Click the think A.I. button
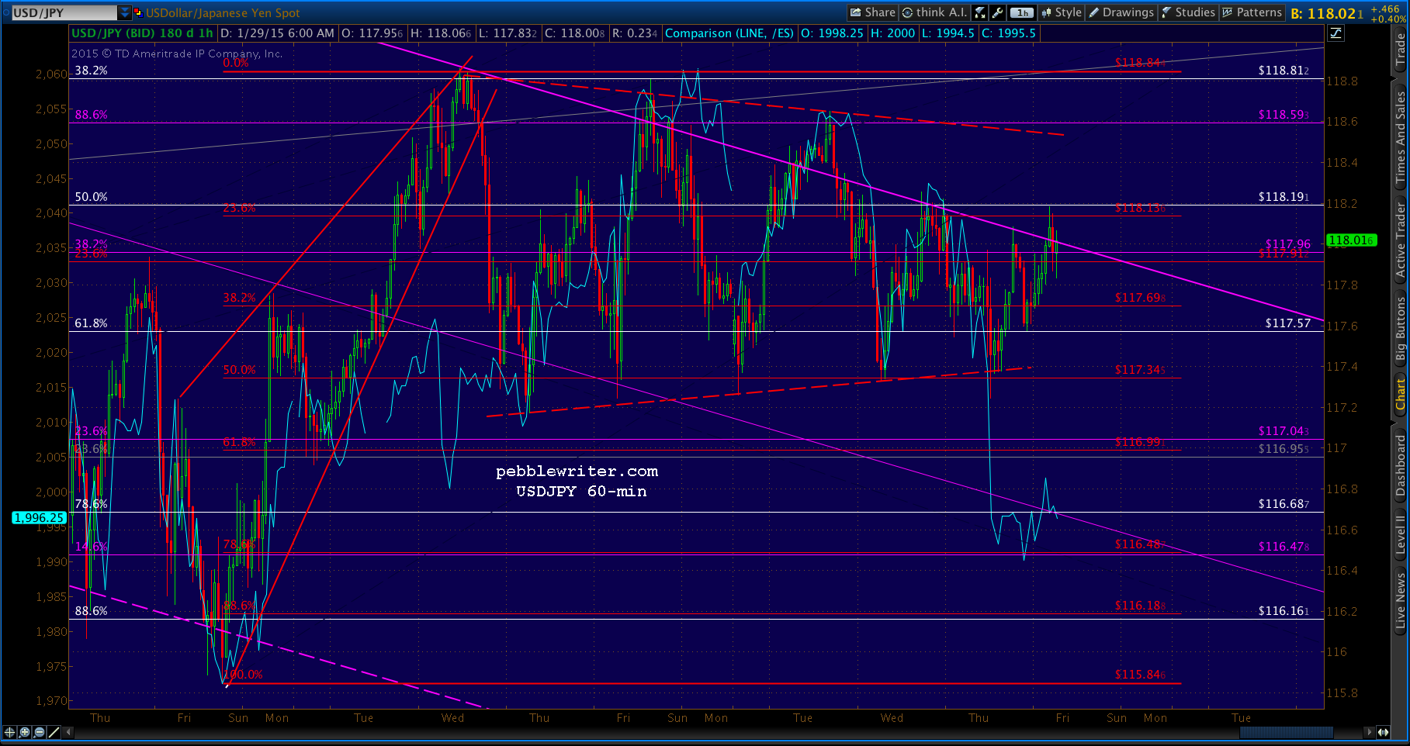This screenshot has width=1410, height=746. [934, 12]
